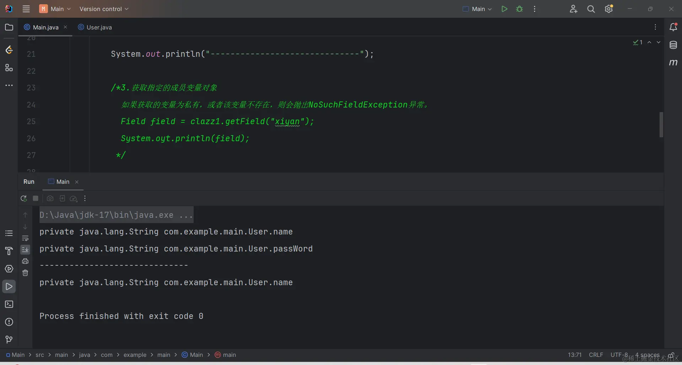Clear all console output

pos(25,273)
